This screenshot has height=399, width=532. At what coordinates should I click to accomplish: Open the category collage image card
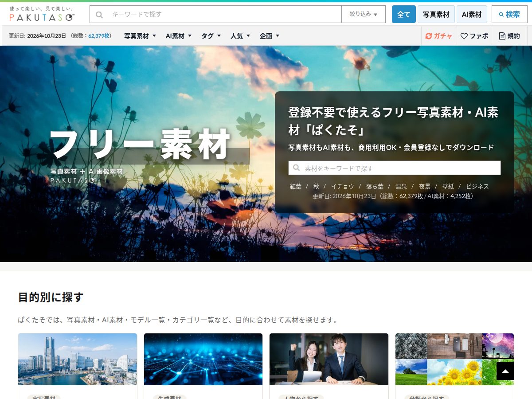point(454,359)
